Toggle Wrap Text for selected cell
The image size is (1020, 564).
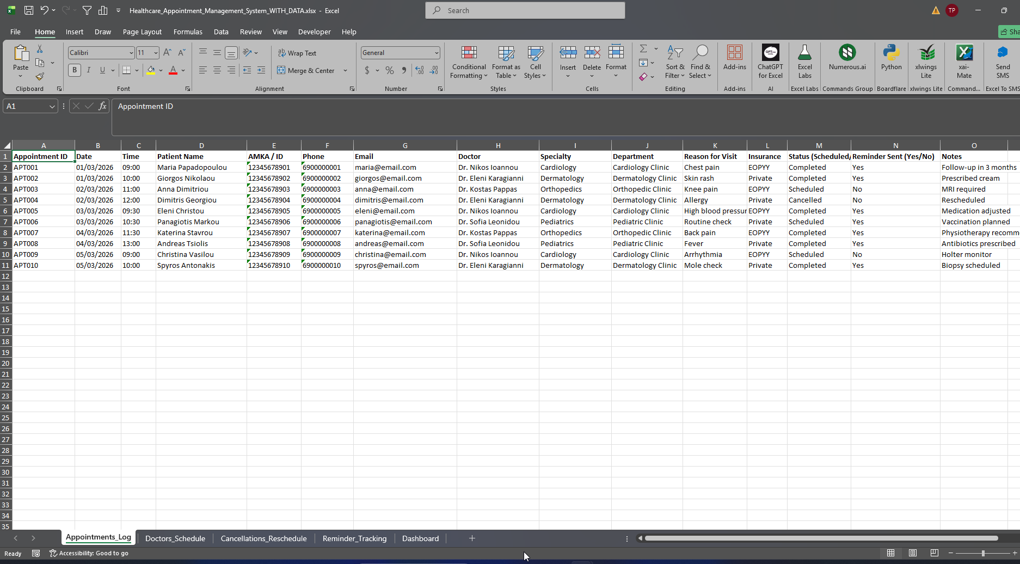tap(297, 53)
